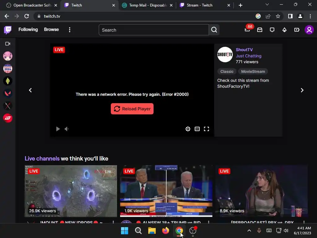317x238 pixels.
Task: Toggle fullscreen on the player
Action: pos(206,129)
